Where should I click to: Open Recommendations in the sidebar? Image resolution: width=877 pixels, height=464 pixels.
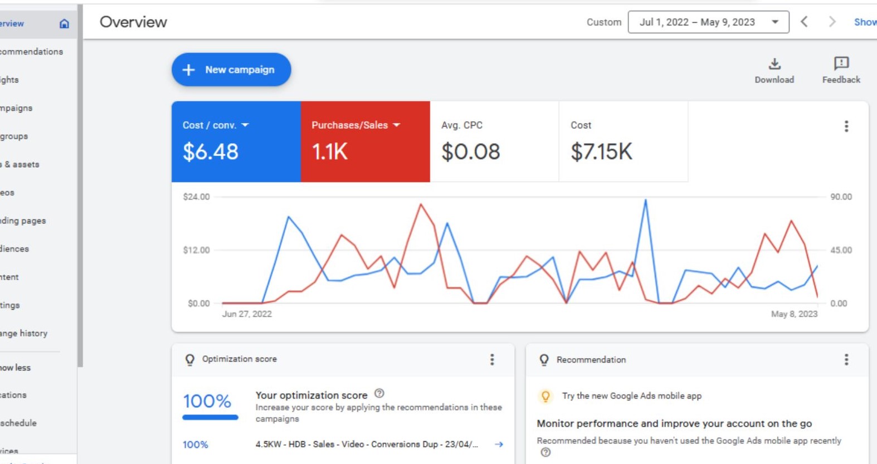click(31, 52)
